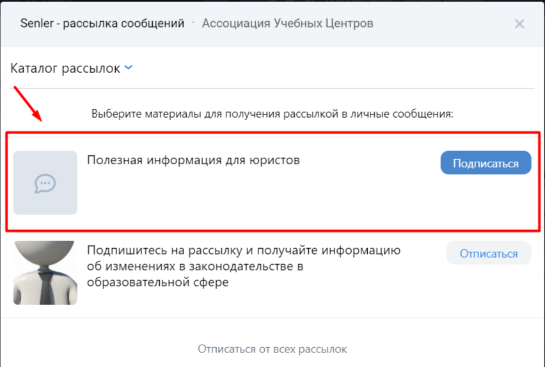Click the dot separator in the header
This screenshot has width=545, height=367.
[x=193, y=22]
